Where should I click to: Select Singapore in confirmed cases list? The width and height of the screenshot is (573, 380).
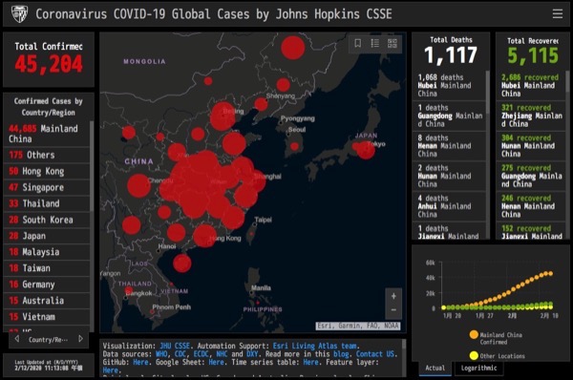coord(47,187)
